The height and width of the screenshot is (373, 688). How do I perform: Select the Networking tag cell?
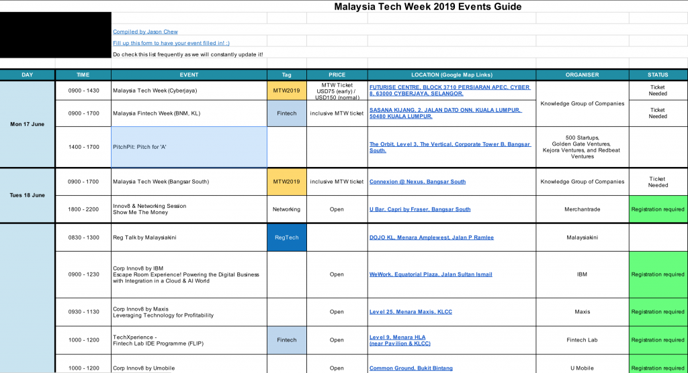pos(286,209)
